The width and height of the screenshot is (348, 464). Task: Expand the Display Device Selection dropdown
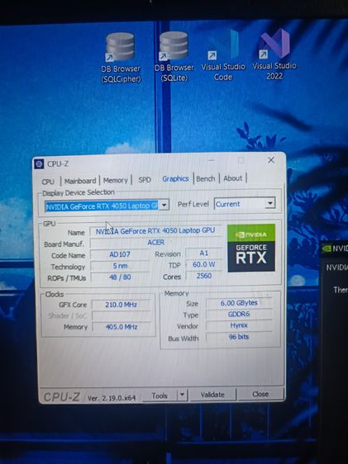(164, 205)
